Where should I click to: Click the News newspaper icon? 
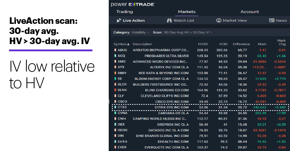point(272,20)
